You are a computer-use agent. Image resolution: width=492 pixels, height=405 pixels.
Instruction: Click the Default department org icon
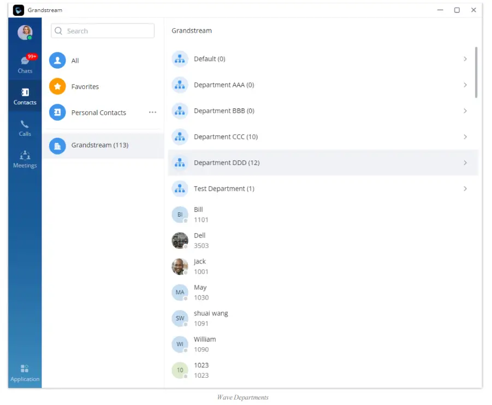click(180, 59)
